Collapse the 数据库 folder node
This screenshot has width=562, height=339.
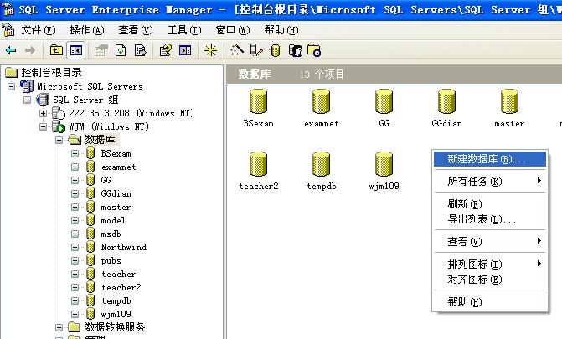click(59, 140)
